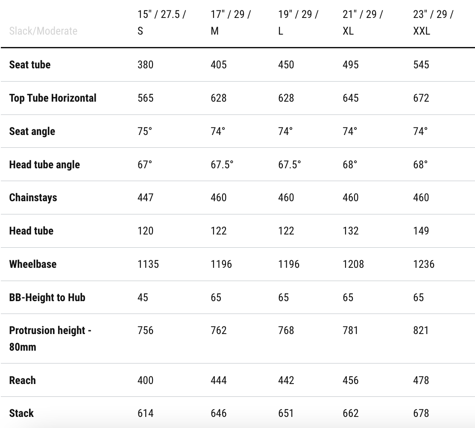
Task: Select the Protrusion height - 80mm label
Action: click(50, 338)
